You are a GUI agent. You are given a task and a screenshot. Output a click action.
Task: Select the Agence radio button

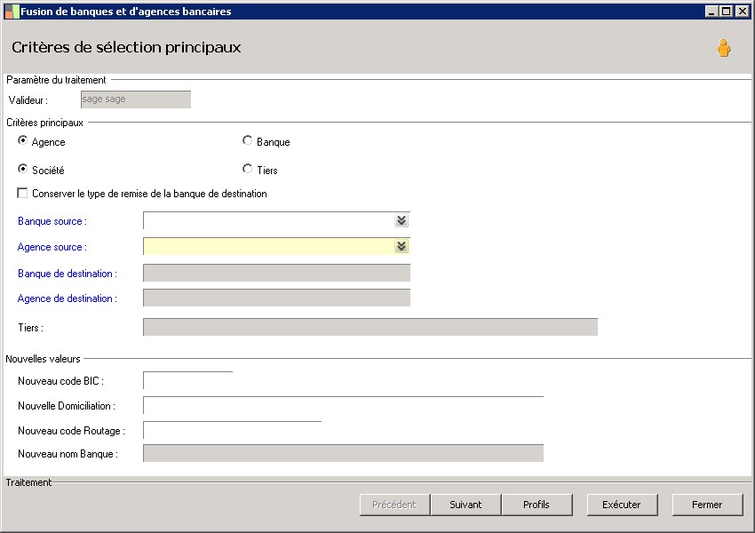point(23,141)
